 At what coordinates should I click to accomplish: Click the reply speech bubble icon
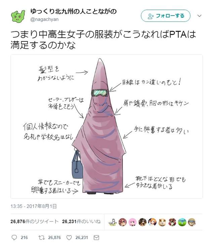tap(14, 238)
